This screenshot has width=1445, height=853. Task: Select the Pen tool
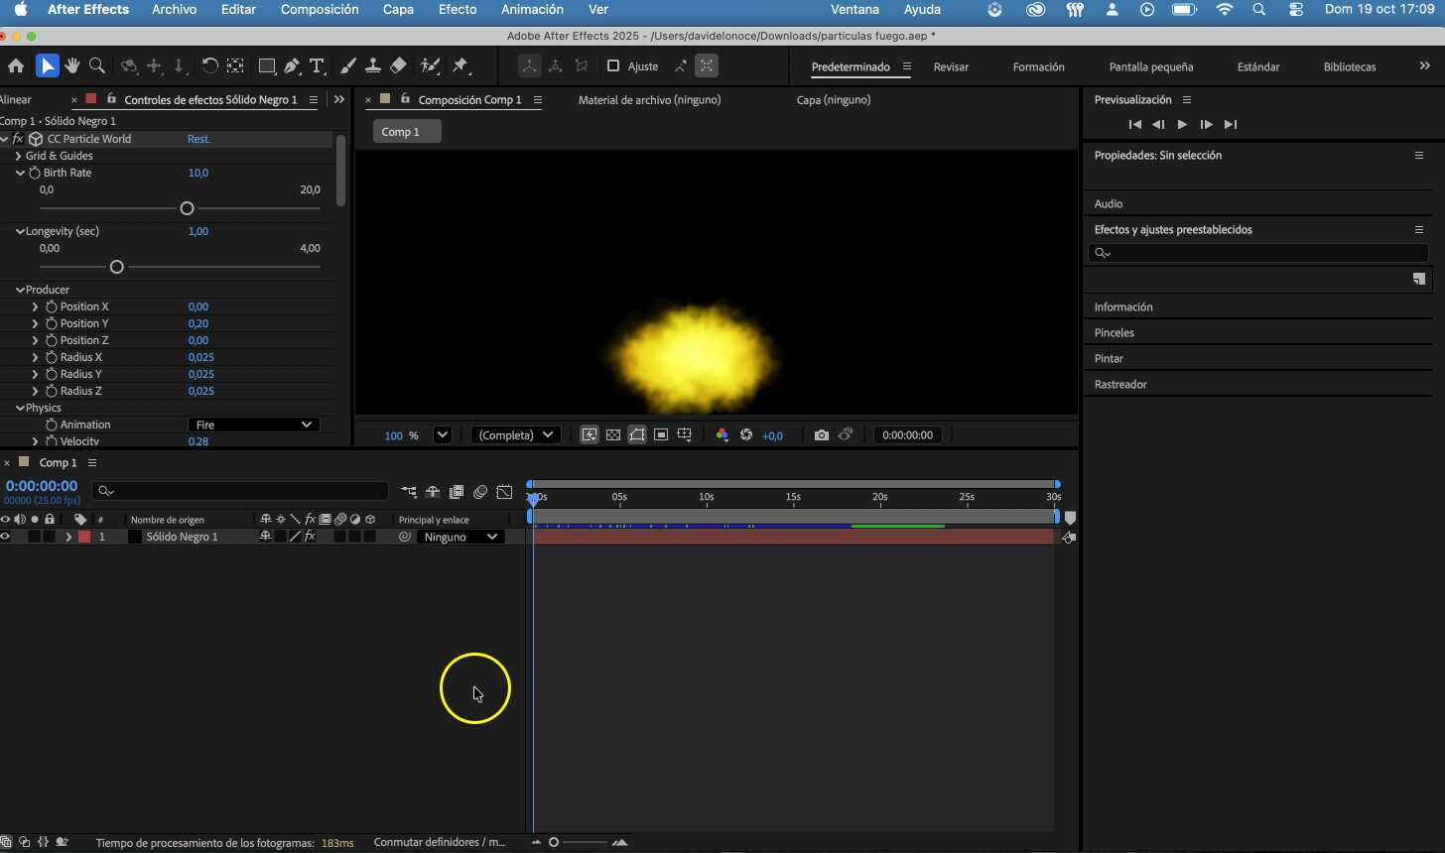[x=292, y=66]
